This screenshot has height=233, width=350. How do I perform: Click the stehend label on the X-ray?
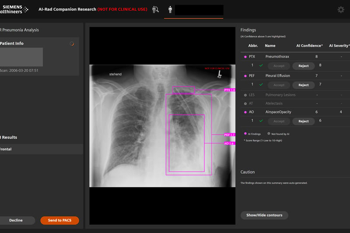[x=115, y=74]
